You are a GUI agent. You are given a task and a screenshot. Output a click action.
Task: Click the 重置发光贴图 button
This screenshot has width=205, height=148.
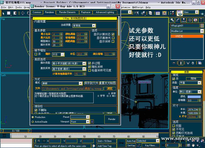(x=107, y=83)
